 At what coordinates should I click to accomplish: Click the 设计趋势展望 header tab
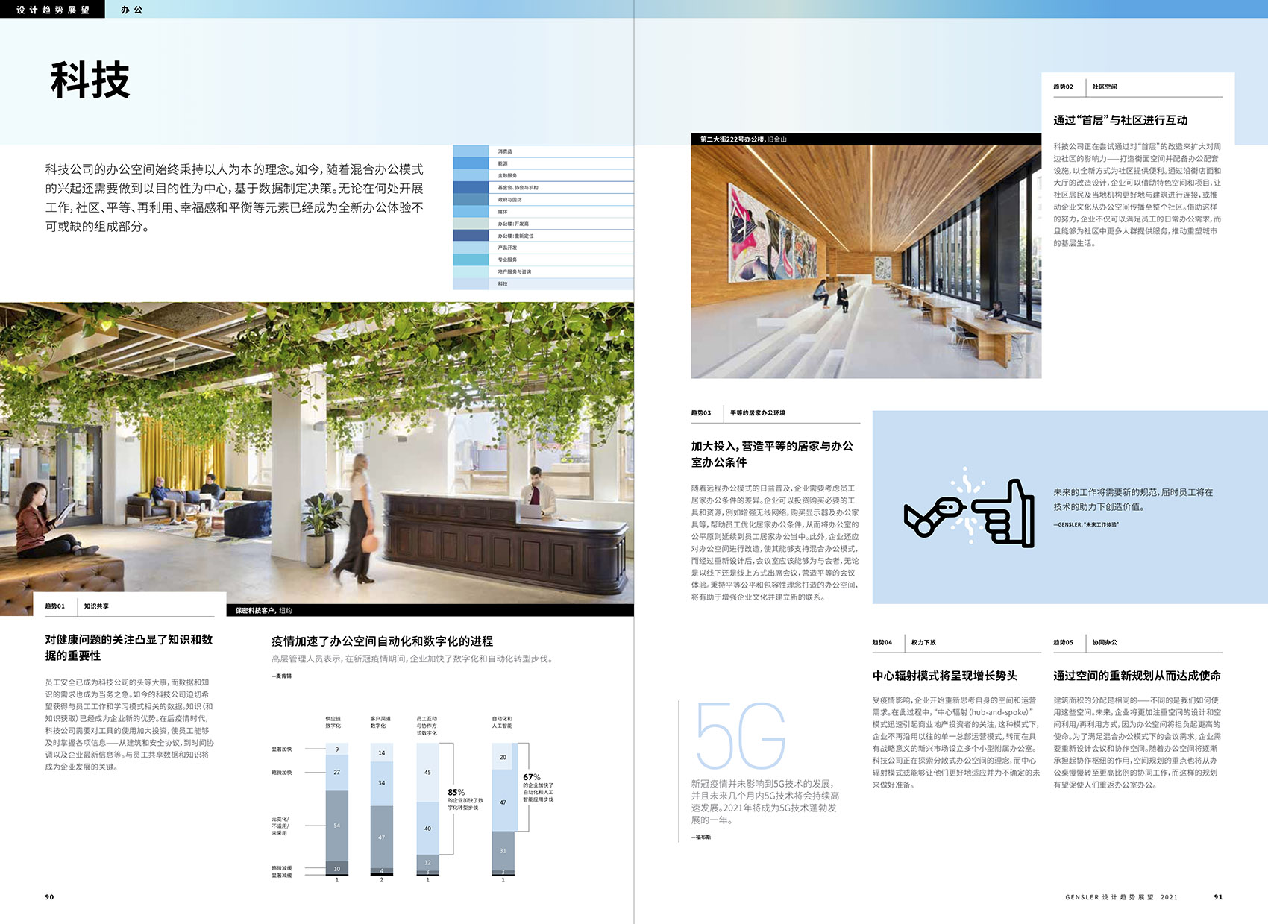coord(52,10)
